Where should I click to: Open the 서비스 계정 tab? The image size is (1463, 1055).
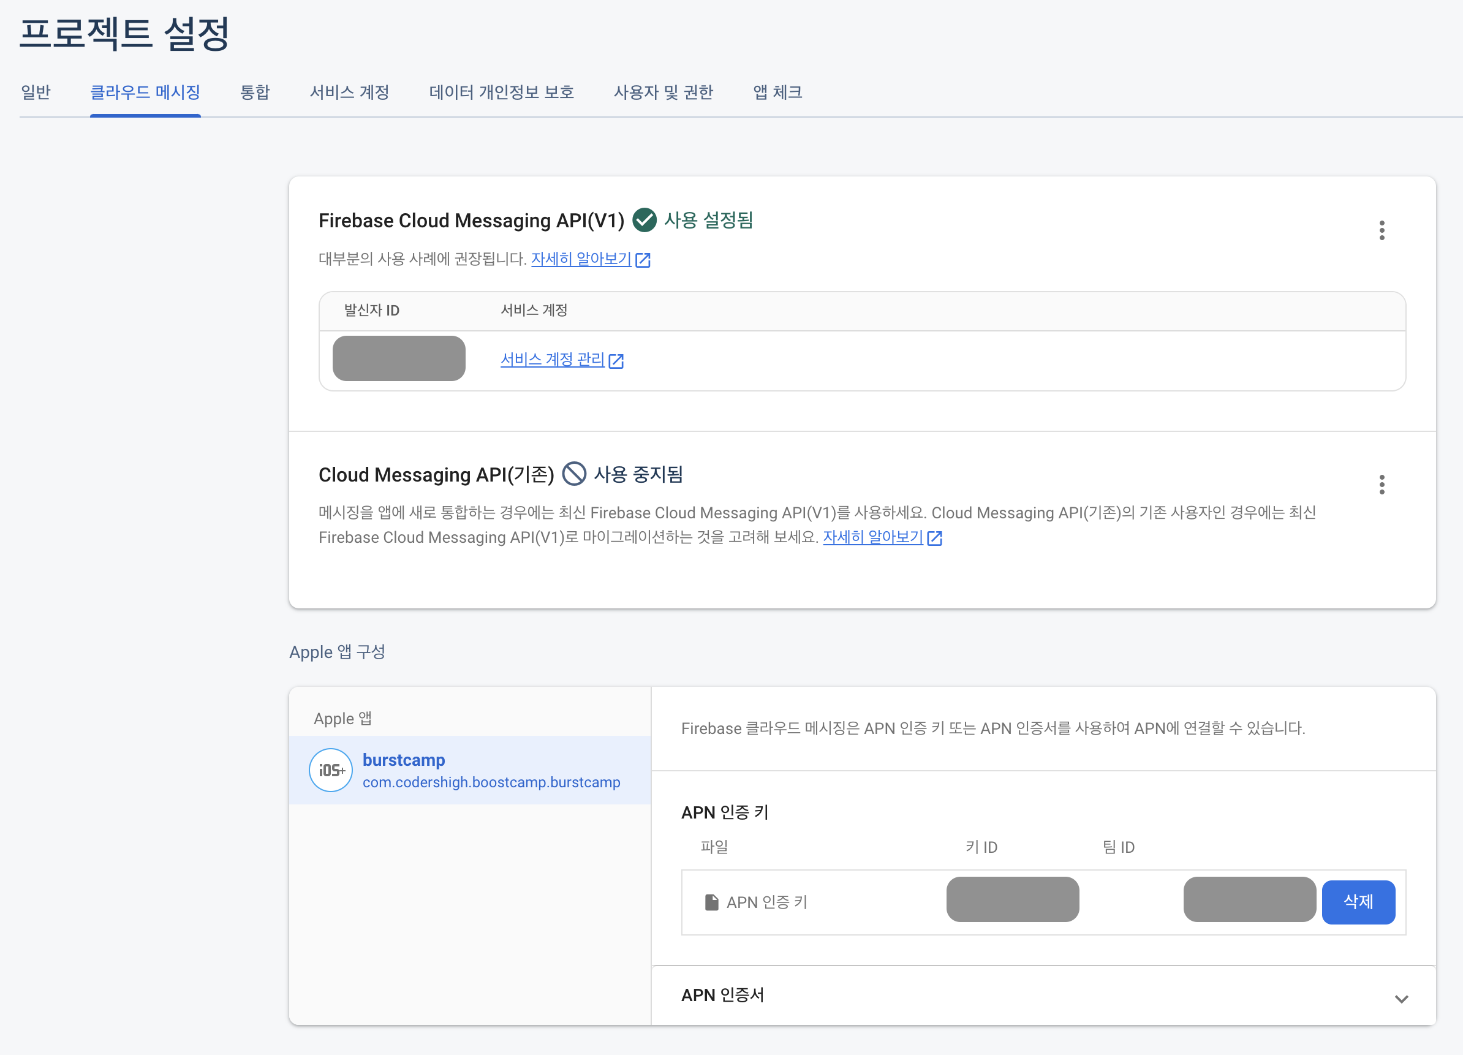tap(349, 93)
